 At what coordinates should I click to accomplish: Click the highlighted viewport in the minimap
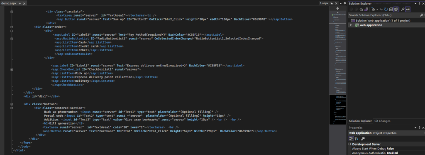pyautogui.click(x=337, y=109)
